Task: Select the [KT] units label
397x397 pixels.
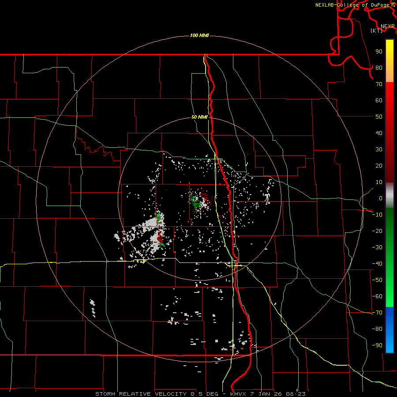Action: 377,30
